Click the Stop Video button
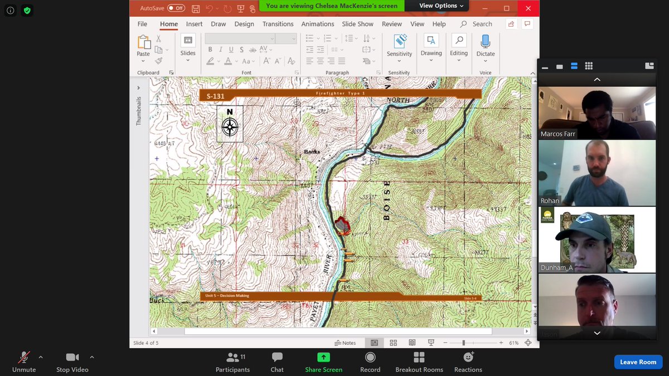Image resolution: width=669 pixels, height=376 pixels. 72,362
